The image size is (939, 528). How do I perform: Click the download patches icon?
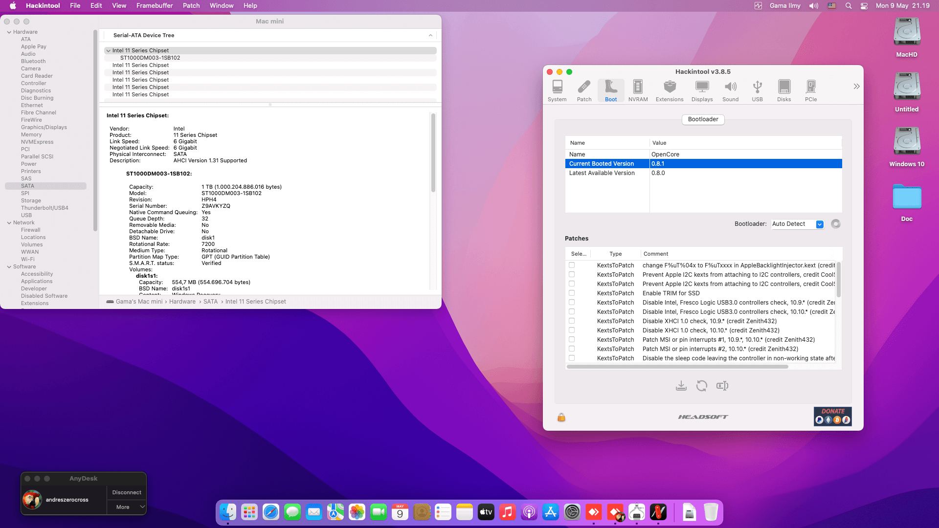[x=681, y=386]
